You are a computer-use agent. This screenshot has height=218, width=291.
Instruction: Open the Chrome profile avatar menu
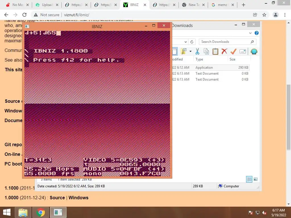[275, 15]
